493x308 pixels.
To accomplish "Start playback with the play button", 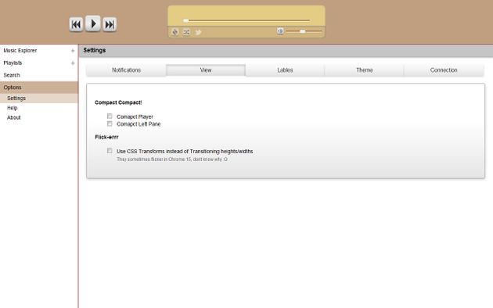I will point(93,23).
